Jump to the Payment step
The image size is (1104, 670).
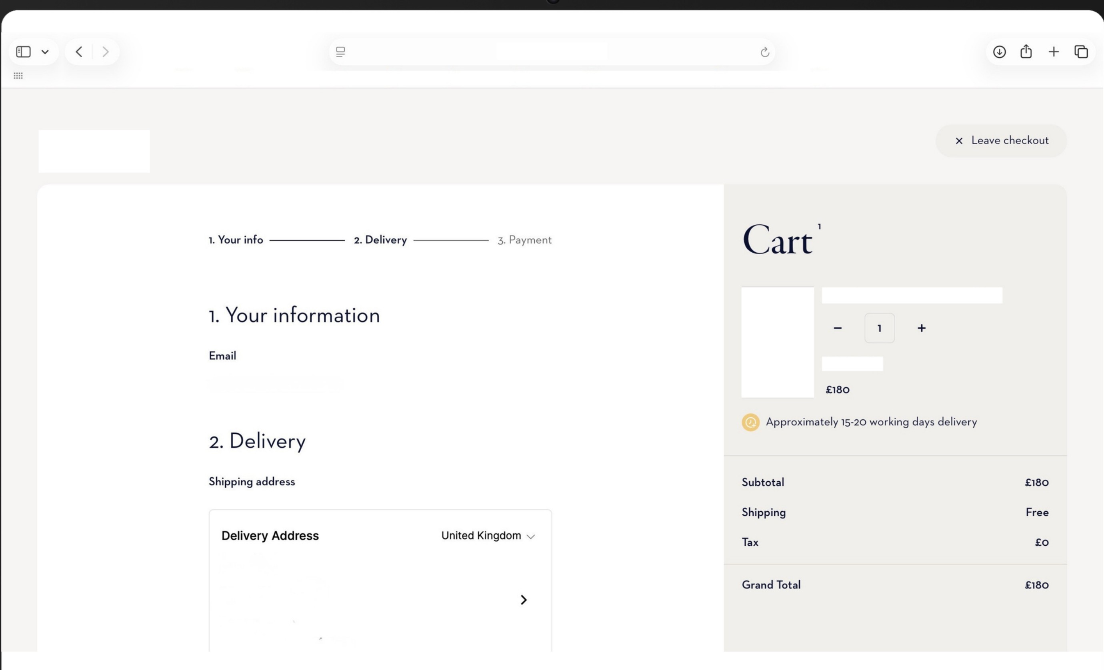point(525,240)
